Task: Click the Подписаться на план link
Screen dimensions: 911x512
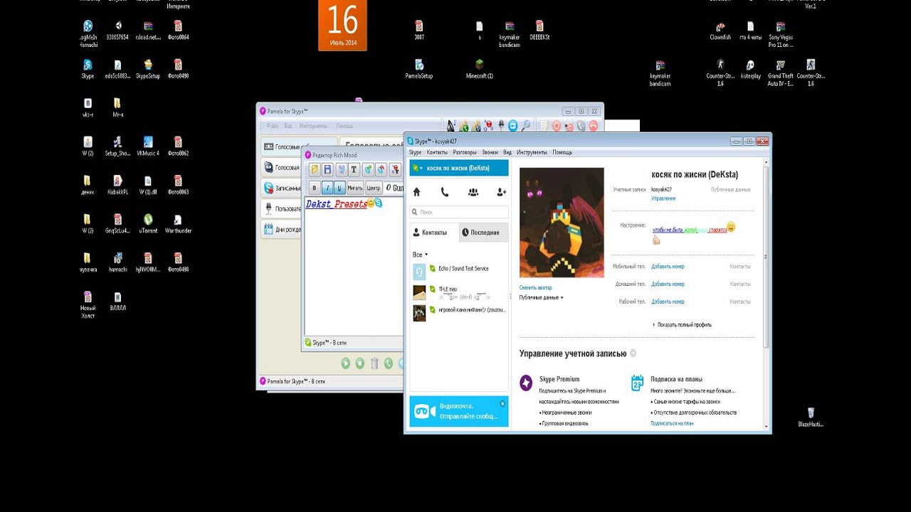Action: click(672, 423)
